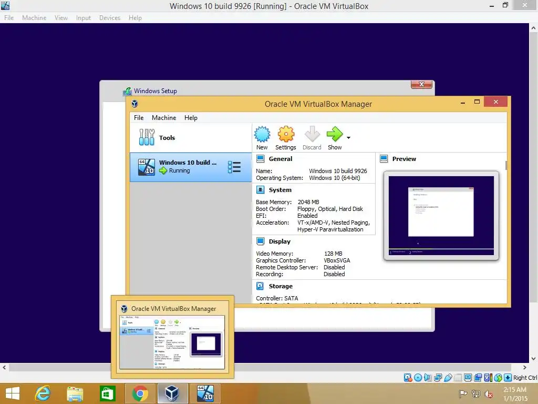
Task: Open the outer VM window Help menu
Action: 135,17
